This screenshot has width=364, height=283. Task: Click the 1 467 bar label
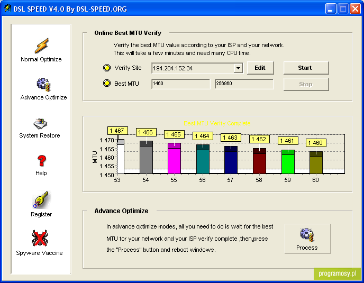click(x=117, y=131)
